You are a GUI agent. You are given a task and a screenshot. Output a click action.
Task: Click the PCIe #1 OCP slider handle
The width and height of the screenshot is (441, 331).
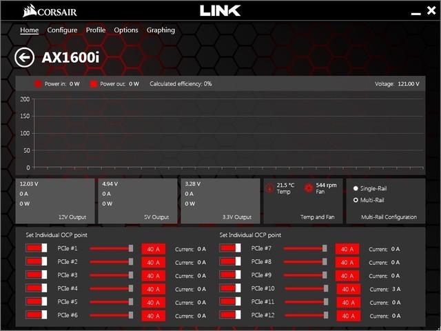131,248
